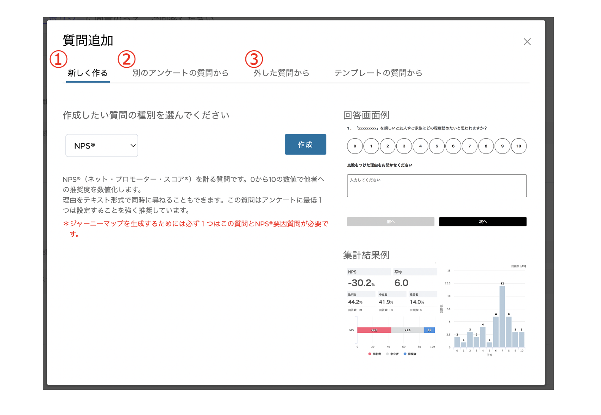
Task: Close the 質問追加 dialog with X
Action: (527, 42)
